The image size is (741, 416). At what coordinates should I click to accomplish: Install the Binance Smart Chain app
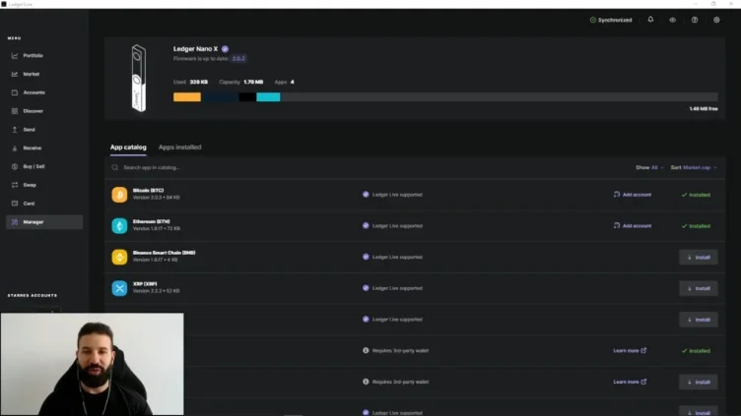point(699,257)
